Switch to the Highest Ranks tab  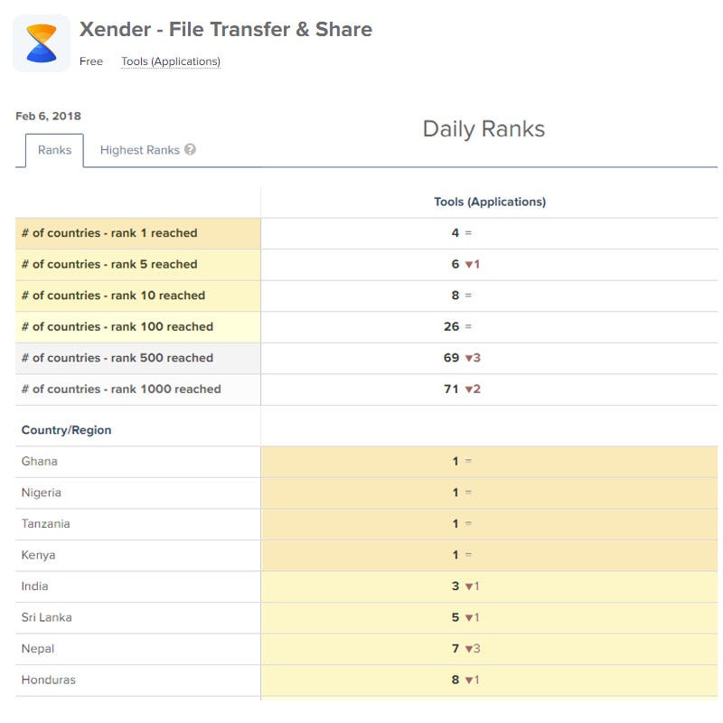click(139, 150)
